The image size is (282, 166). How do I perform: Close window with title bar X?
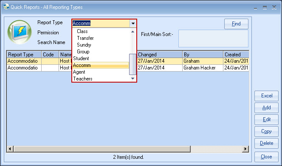(x=274, y=8)
